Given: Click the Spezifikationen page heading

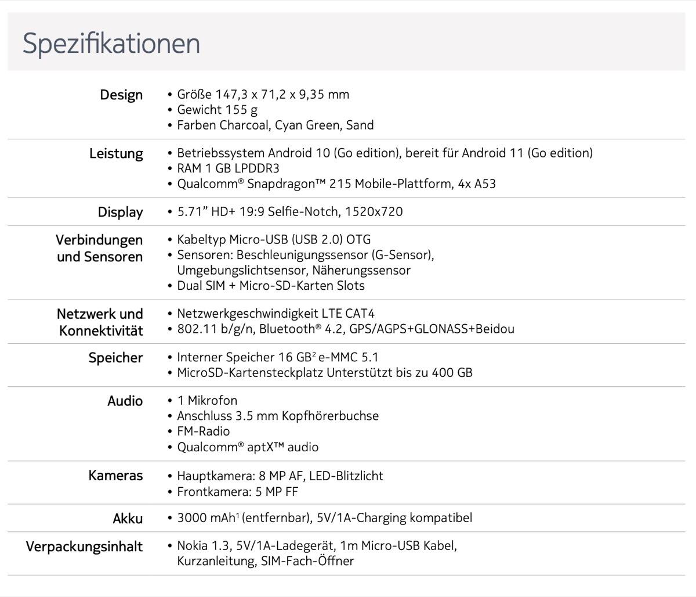Looking at the screenshot, I should (111, 44).
